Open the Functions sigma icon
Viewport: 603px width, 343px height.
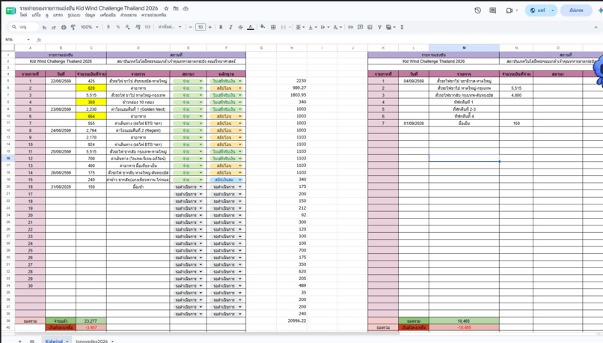click(x=402, y=27)
